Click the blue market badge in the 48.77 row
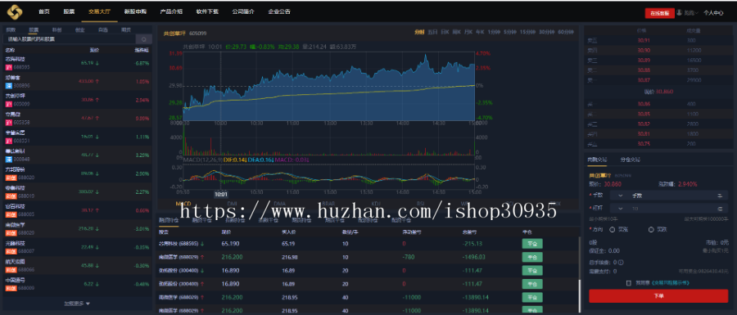Screen dimensions: 737x315 tap(8, 160)
